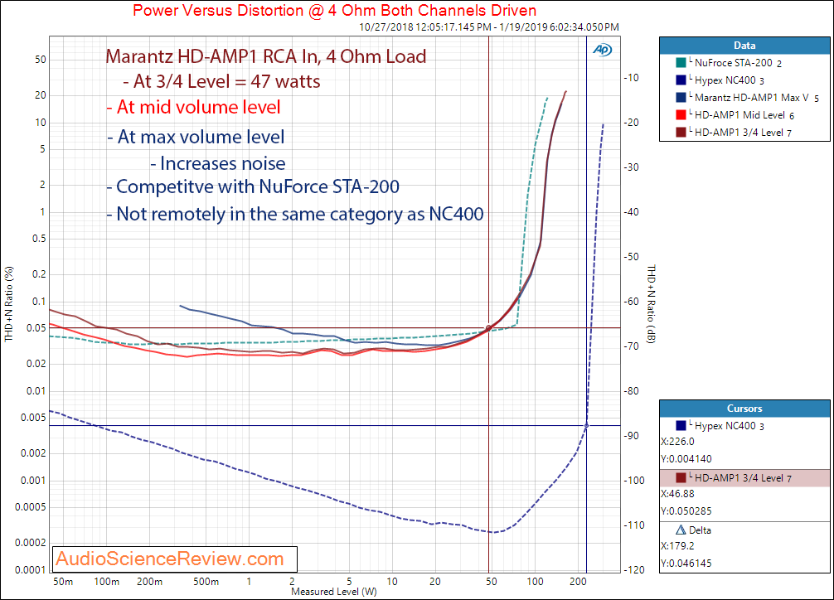The image size is (834, 600).
Task: Click the AP logo in the graph corner
Action: pyautogui.click(x=602, y=50)
